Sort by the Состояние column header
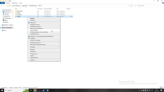Viewport: 164px width, 92px height. pyautogui.click(x=40, y=9)
